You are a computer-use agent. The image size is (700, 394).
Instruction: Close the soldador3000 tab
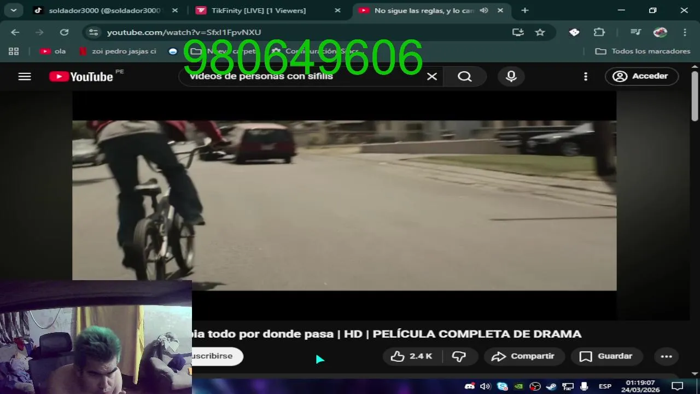pyautogui.click(x=175, y=10)
